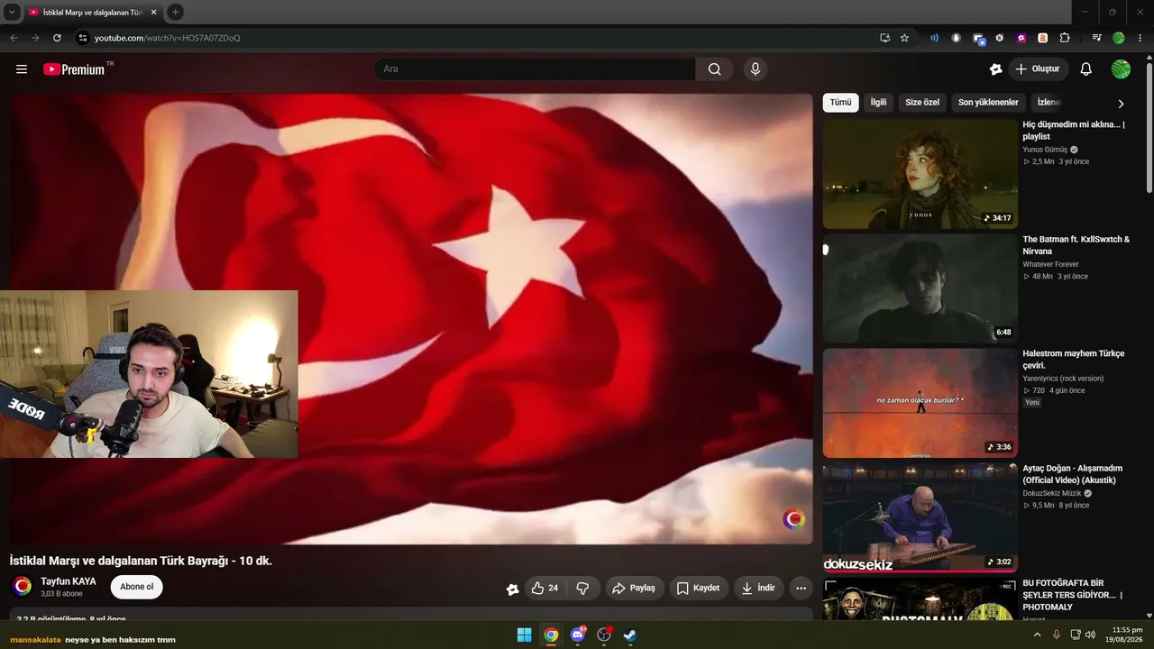This screenshot has width=1154, height=649.
Task: Click the sparkle icon left of the like button
Action: coord(512,589)
